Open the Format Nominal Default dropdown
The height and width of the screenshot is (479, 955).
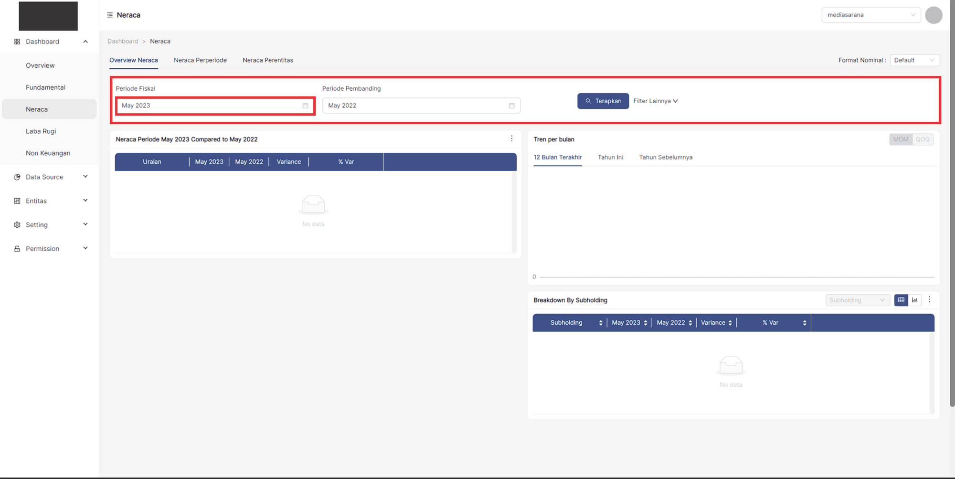point(914,60)
